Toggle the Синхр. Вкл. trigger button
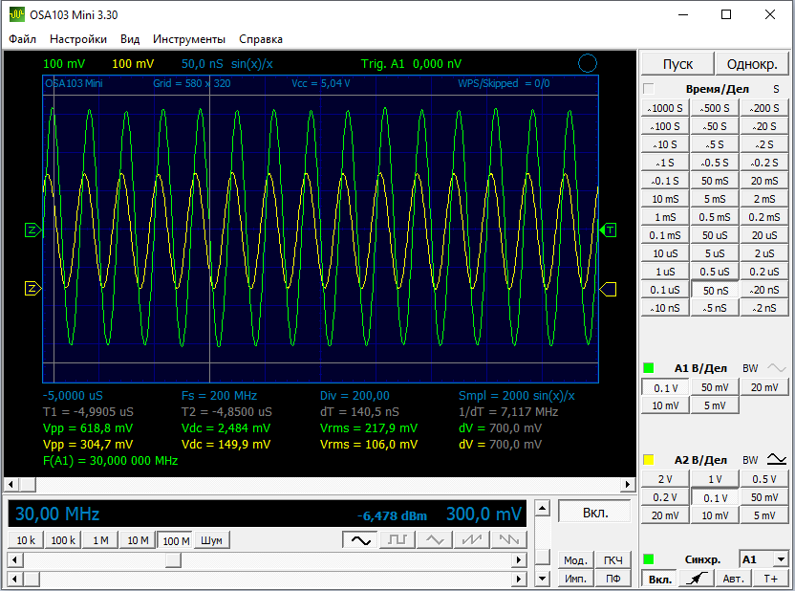The image size is (795, 591). (x=657, y=579)
